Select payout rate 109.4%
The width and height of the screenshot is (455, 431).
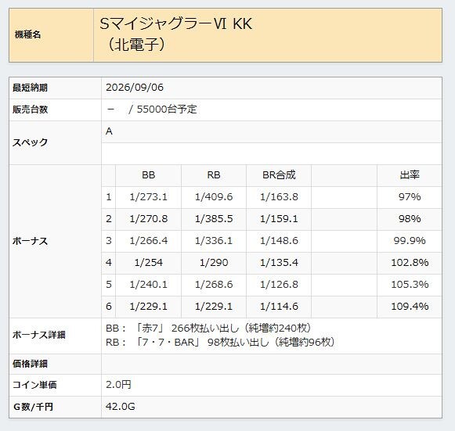pyautogui.click(x=410, y=307)
